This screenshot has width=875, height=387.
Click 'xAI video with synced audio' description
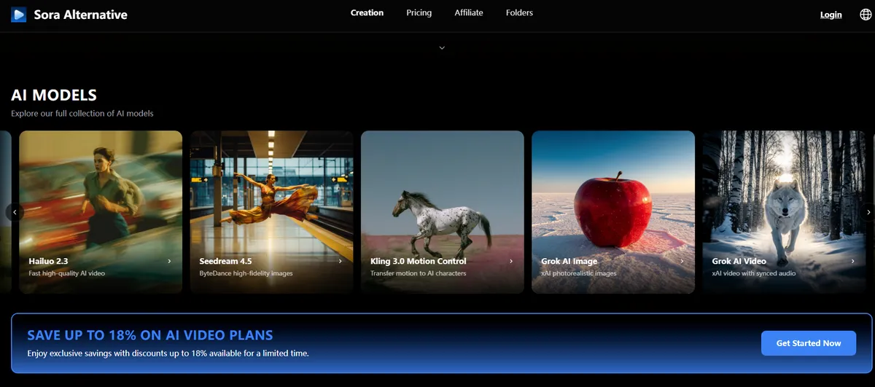click(754, 273)
